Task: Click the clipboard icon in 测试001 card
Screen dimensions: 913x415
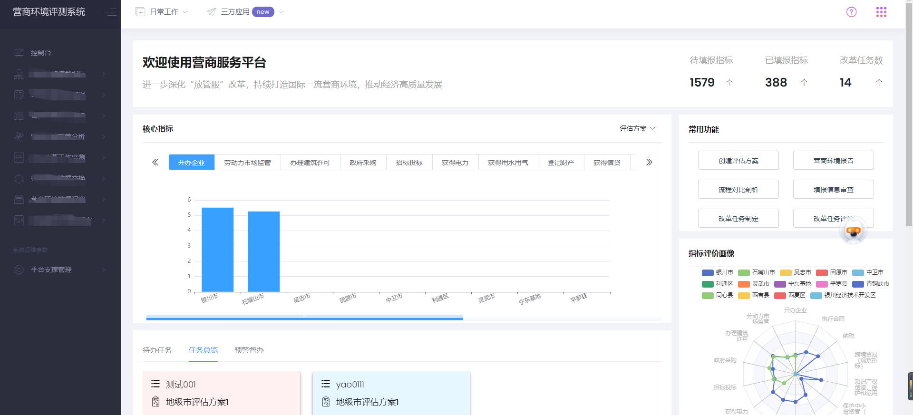Action: (x=155, y=402)
